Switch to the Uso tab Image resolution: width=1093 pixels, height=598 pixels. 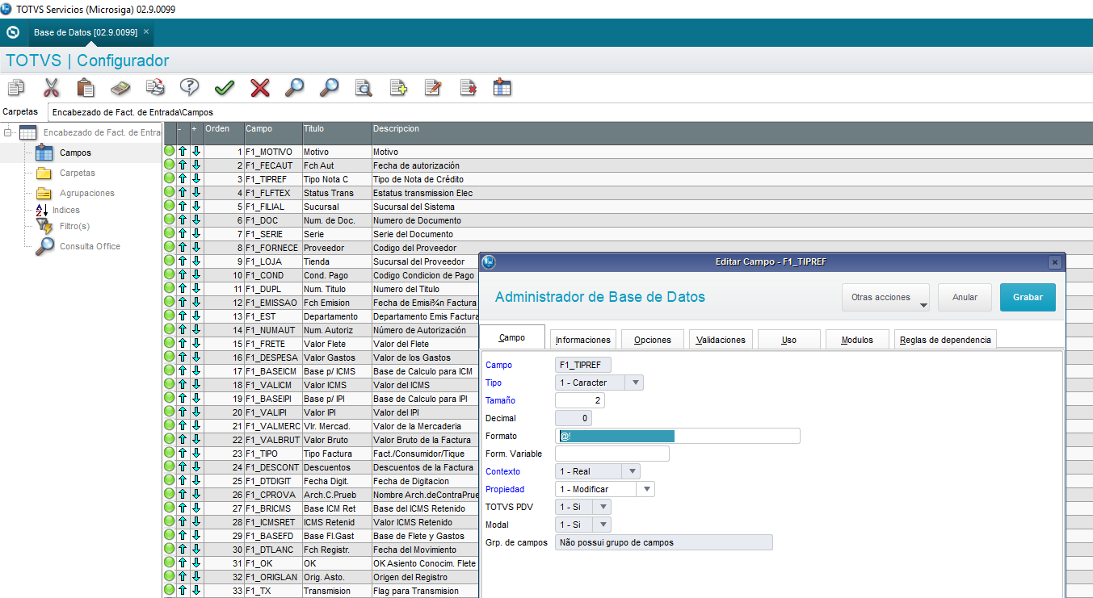coord(789,340)
